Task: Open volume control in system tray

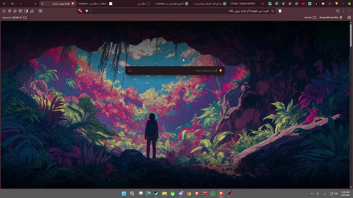Action: pyautogui.click(x=336, y=194)
